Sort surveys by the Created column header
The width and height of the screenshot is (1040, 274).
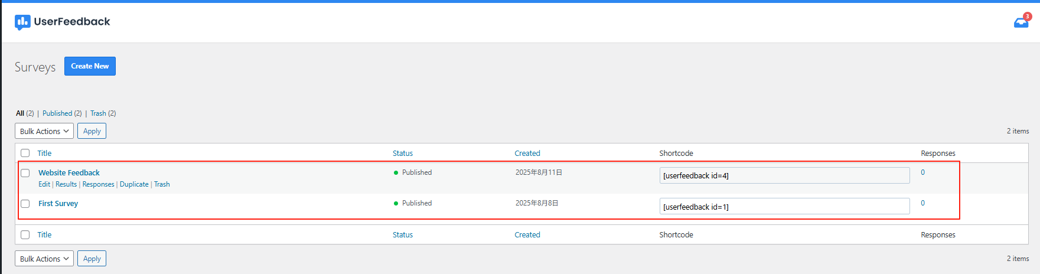(527, 153)
